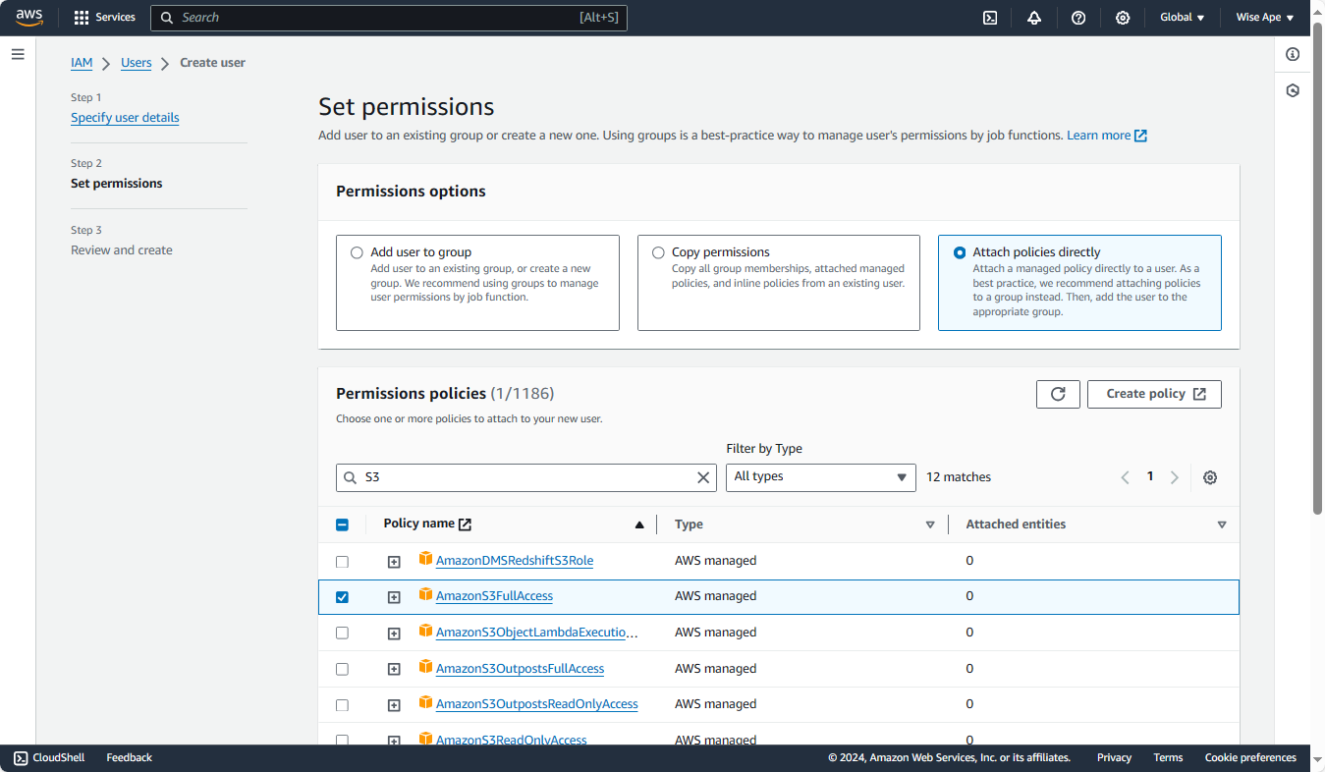
Task: Check the AmazonS3OutpostsFullAccess checkbox
Action: click(x=342, y=669)
